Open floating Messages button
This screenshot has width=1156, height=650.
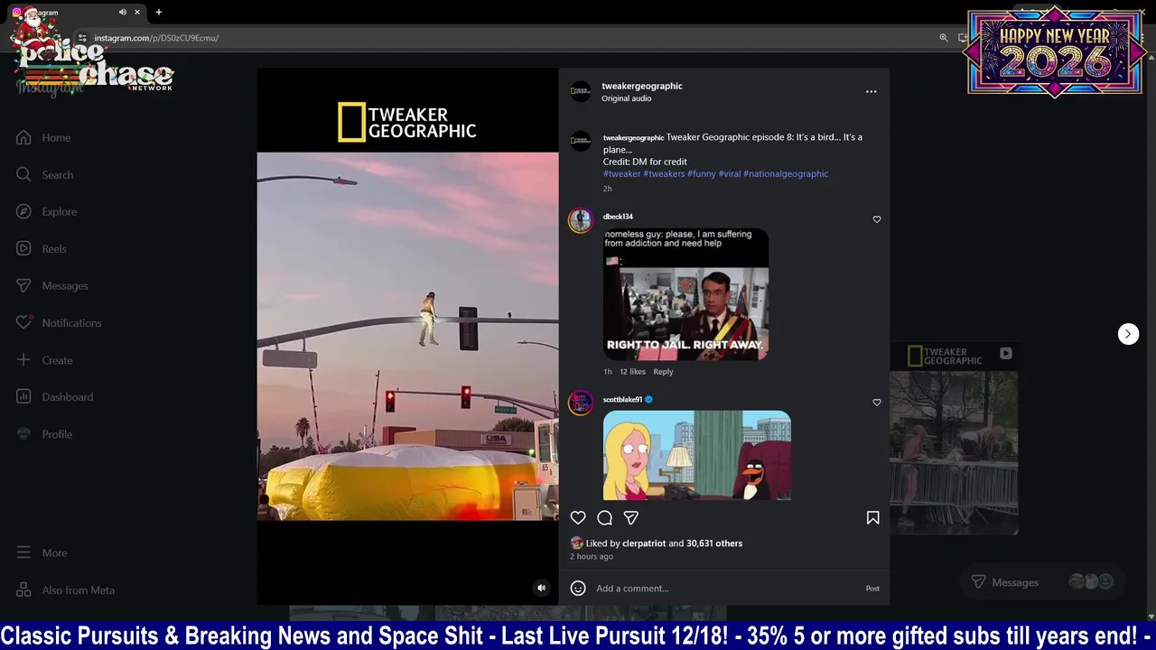1041,582
